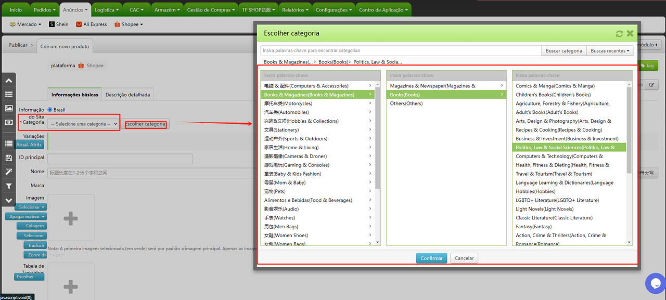Switch to the Descrição detalhada tab

tap(127, 95)
